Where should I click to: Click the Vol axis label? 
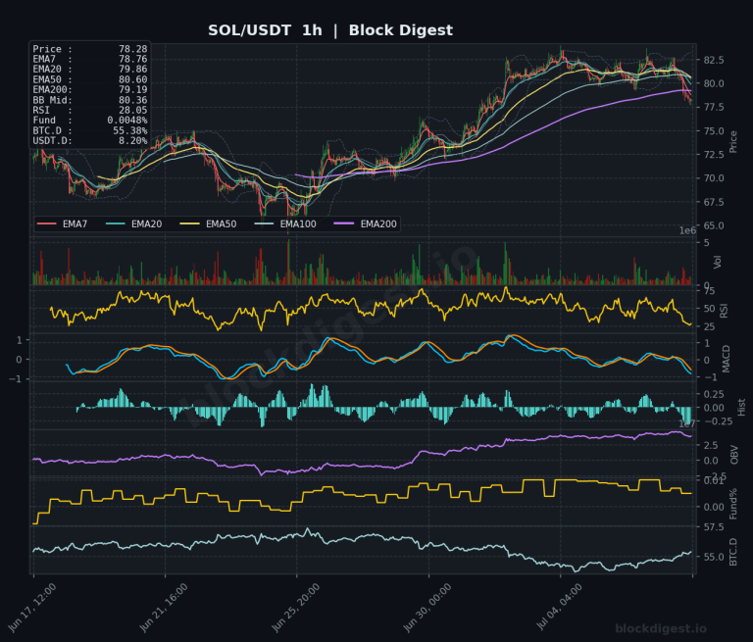(x=718, y=262)
